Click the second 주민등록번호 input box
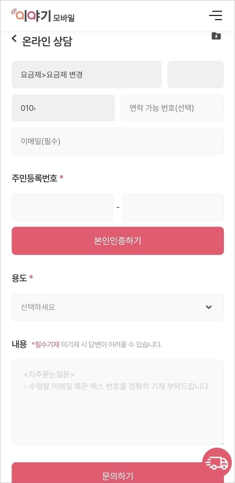 click(x=173, y=207)
